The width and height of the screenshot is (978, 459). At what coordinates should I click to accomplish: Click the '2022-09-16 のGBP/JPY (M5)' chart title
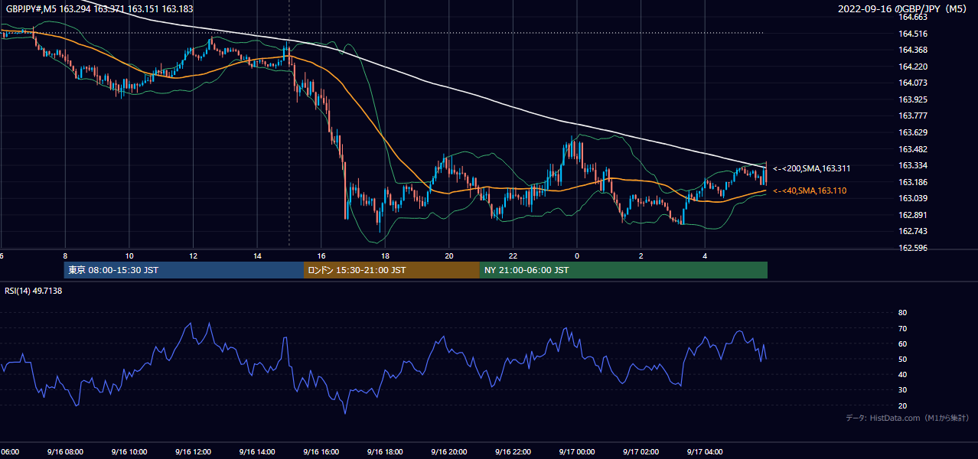tap(903, 9)
